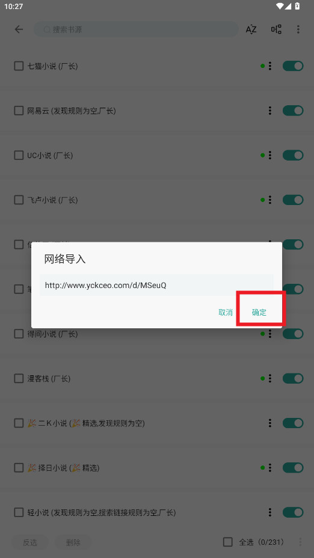Click the URL field in 网络导入 dialog

click(156, 285)
